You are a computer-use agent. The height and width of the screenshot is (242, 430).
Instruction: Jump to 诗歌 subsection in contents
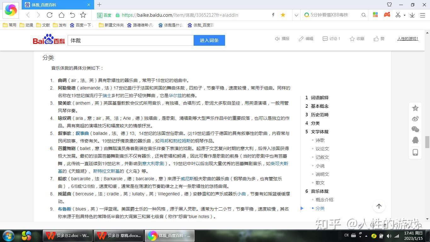(x=320, y=140)
